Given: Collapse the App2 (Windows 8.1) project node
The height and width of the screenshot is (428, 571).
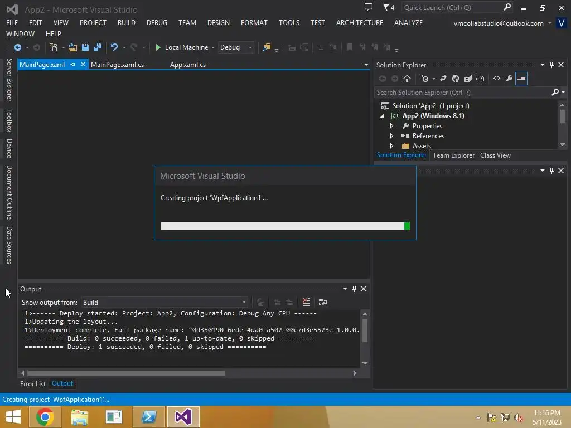Looking at the screenshot, I should pyautogui.click(x=382, y=116).
